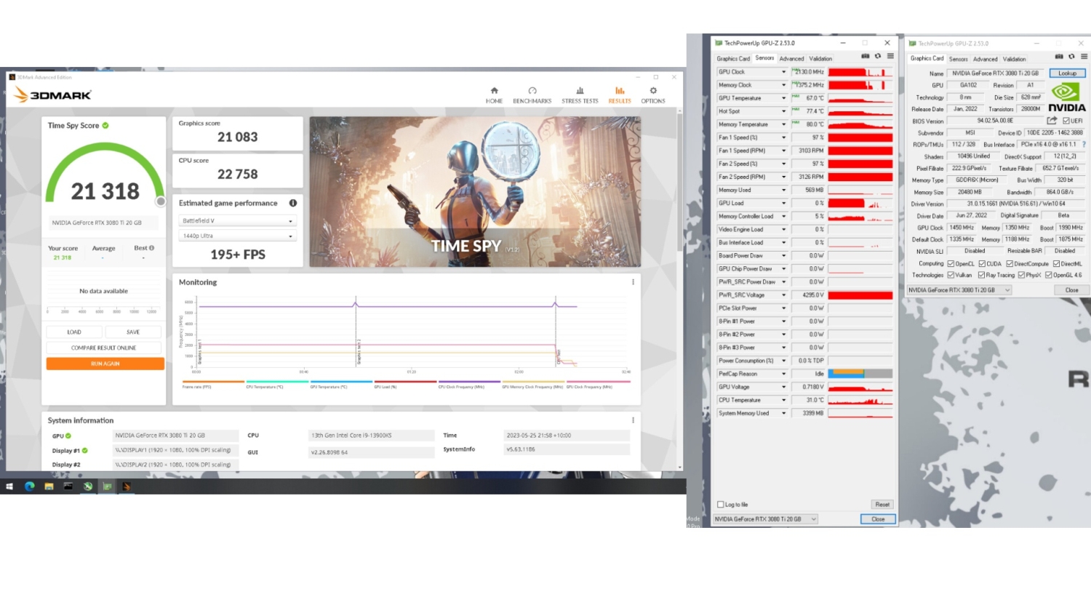Click the estimated game performance info icon
Image resolution: width=1091 pixels, height=613 pixels.
click(293, 203)
